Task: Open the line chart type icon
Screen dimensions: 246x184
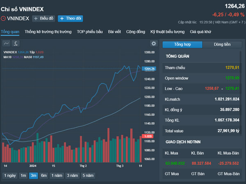Action: (x=6, y=43)
